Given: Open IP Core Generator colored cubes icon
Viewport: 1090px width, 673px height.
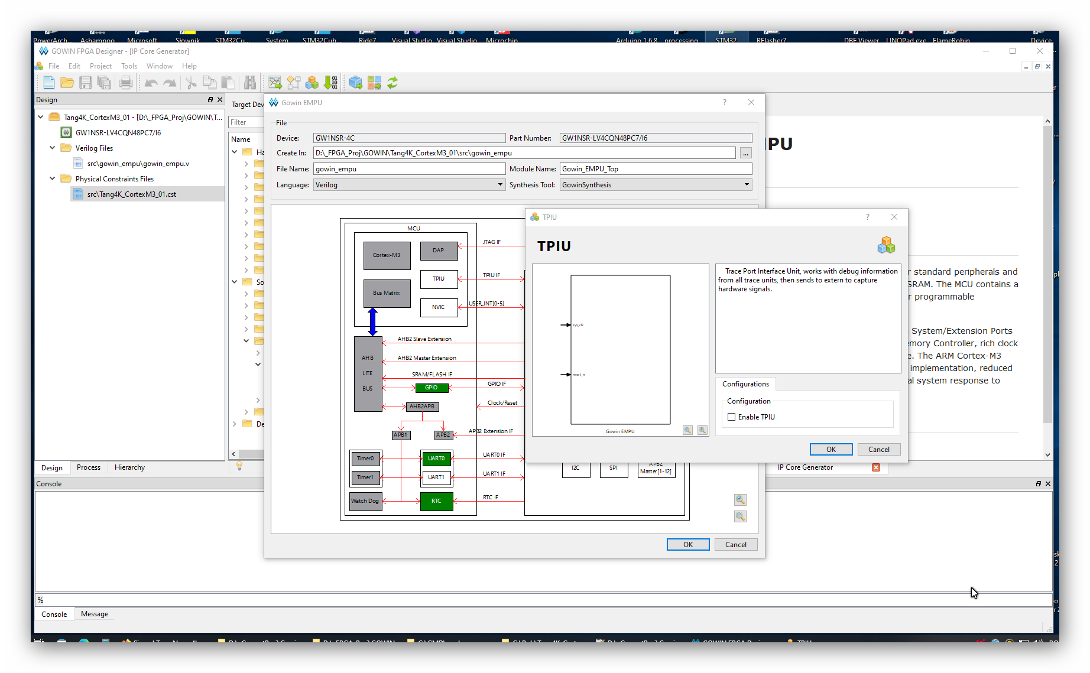Looking at the screenshot, I should pos(312,83).
